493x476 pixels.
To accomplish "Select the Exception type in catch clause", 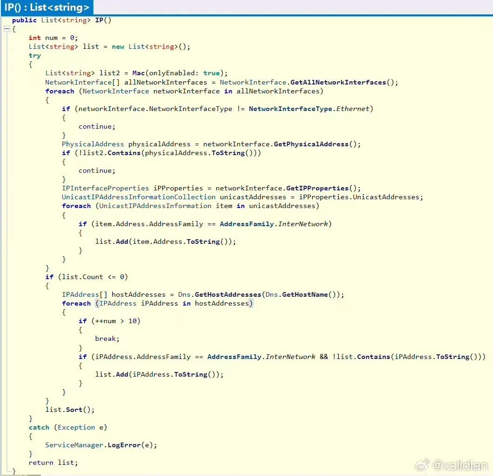I will (76, 427).
